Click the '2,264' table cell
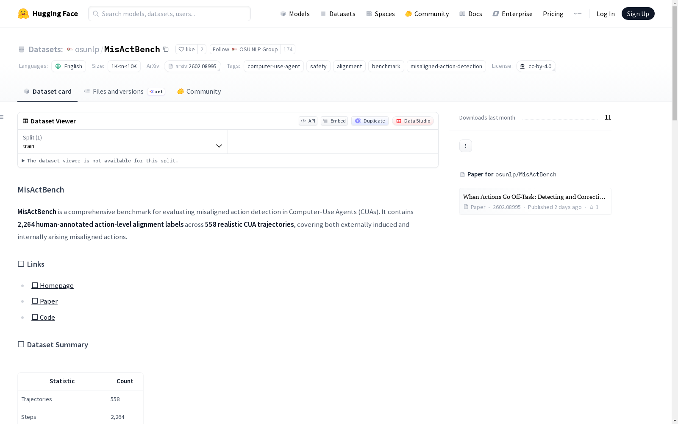 pyautogui.click(x=125, y=417)
